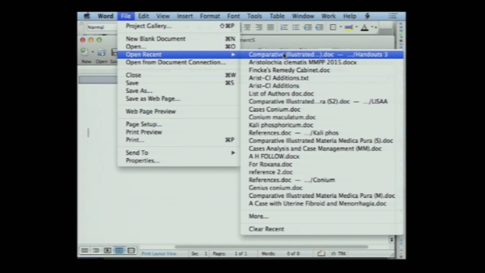Click the numbered list icon
The width and height of the screenshot is (485, 273).
(x=284, y=27)
